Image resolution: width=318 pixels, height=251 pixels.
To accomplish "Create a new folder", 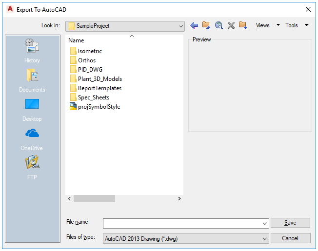I will tap(243, 25).
